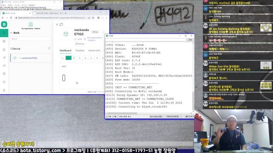Click the serial monitor vertical scrollbar
Screen dimensions: 273x153
click(x=193, y=101)
